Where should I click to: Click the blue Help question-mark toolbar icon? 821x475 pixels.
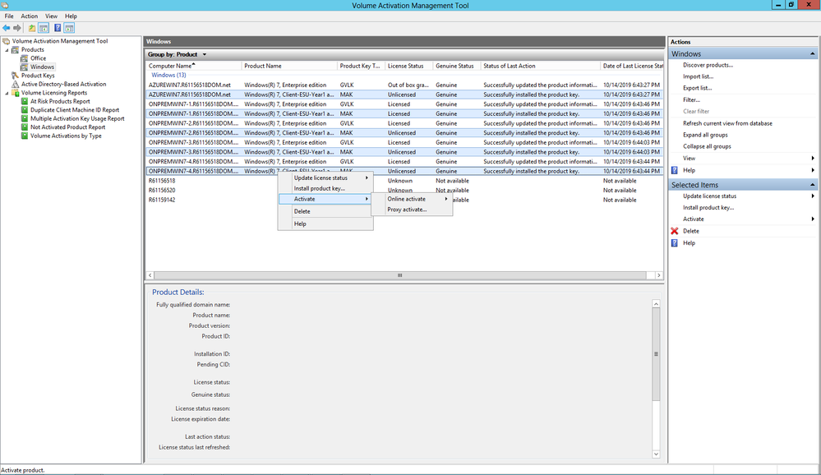tap(58, 28)
